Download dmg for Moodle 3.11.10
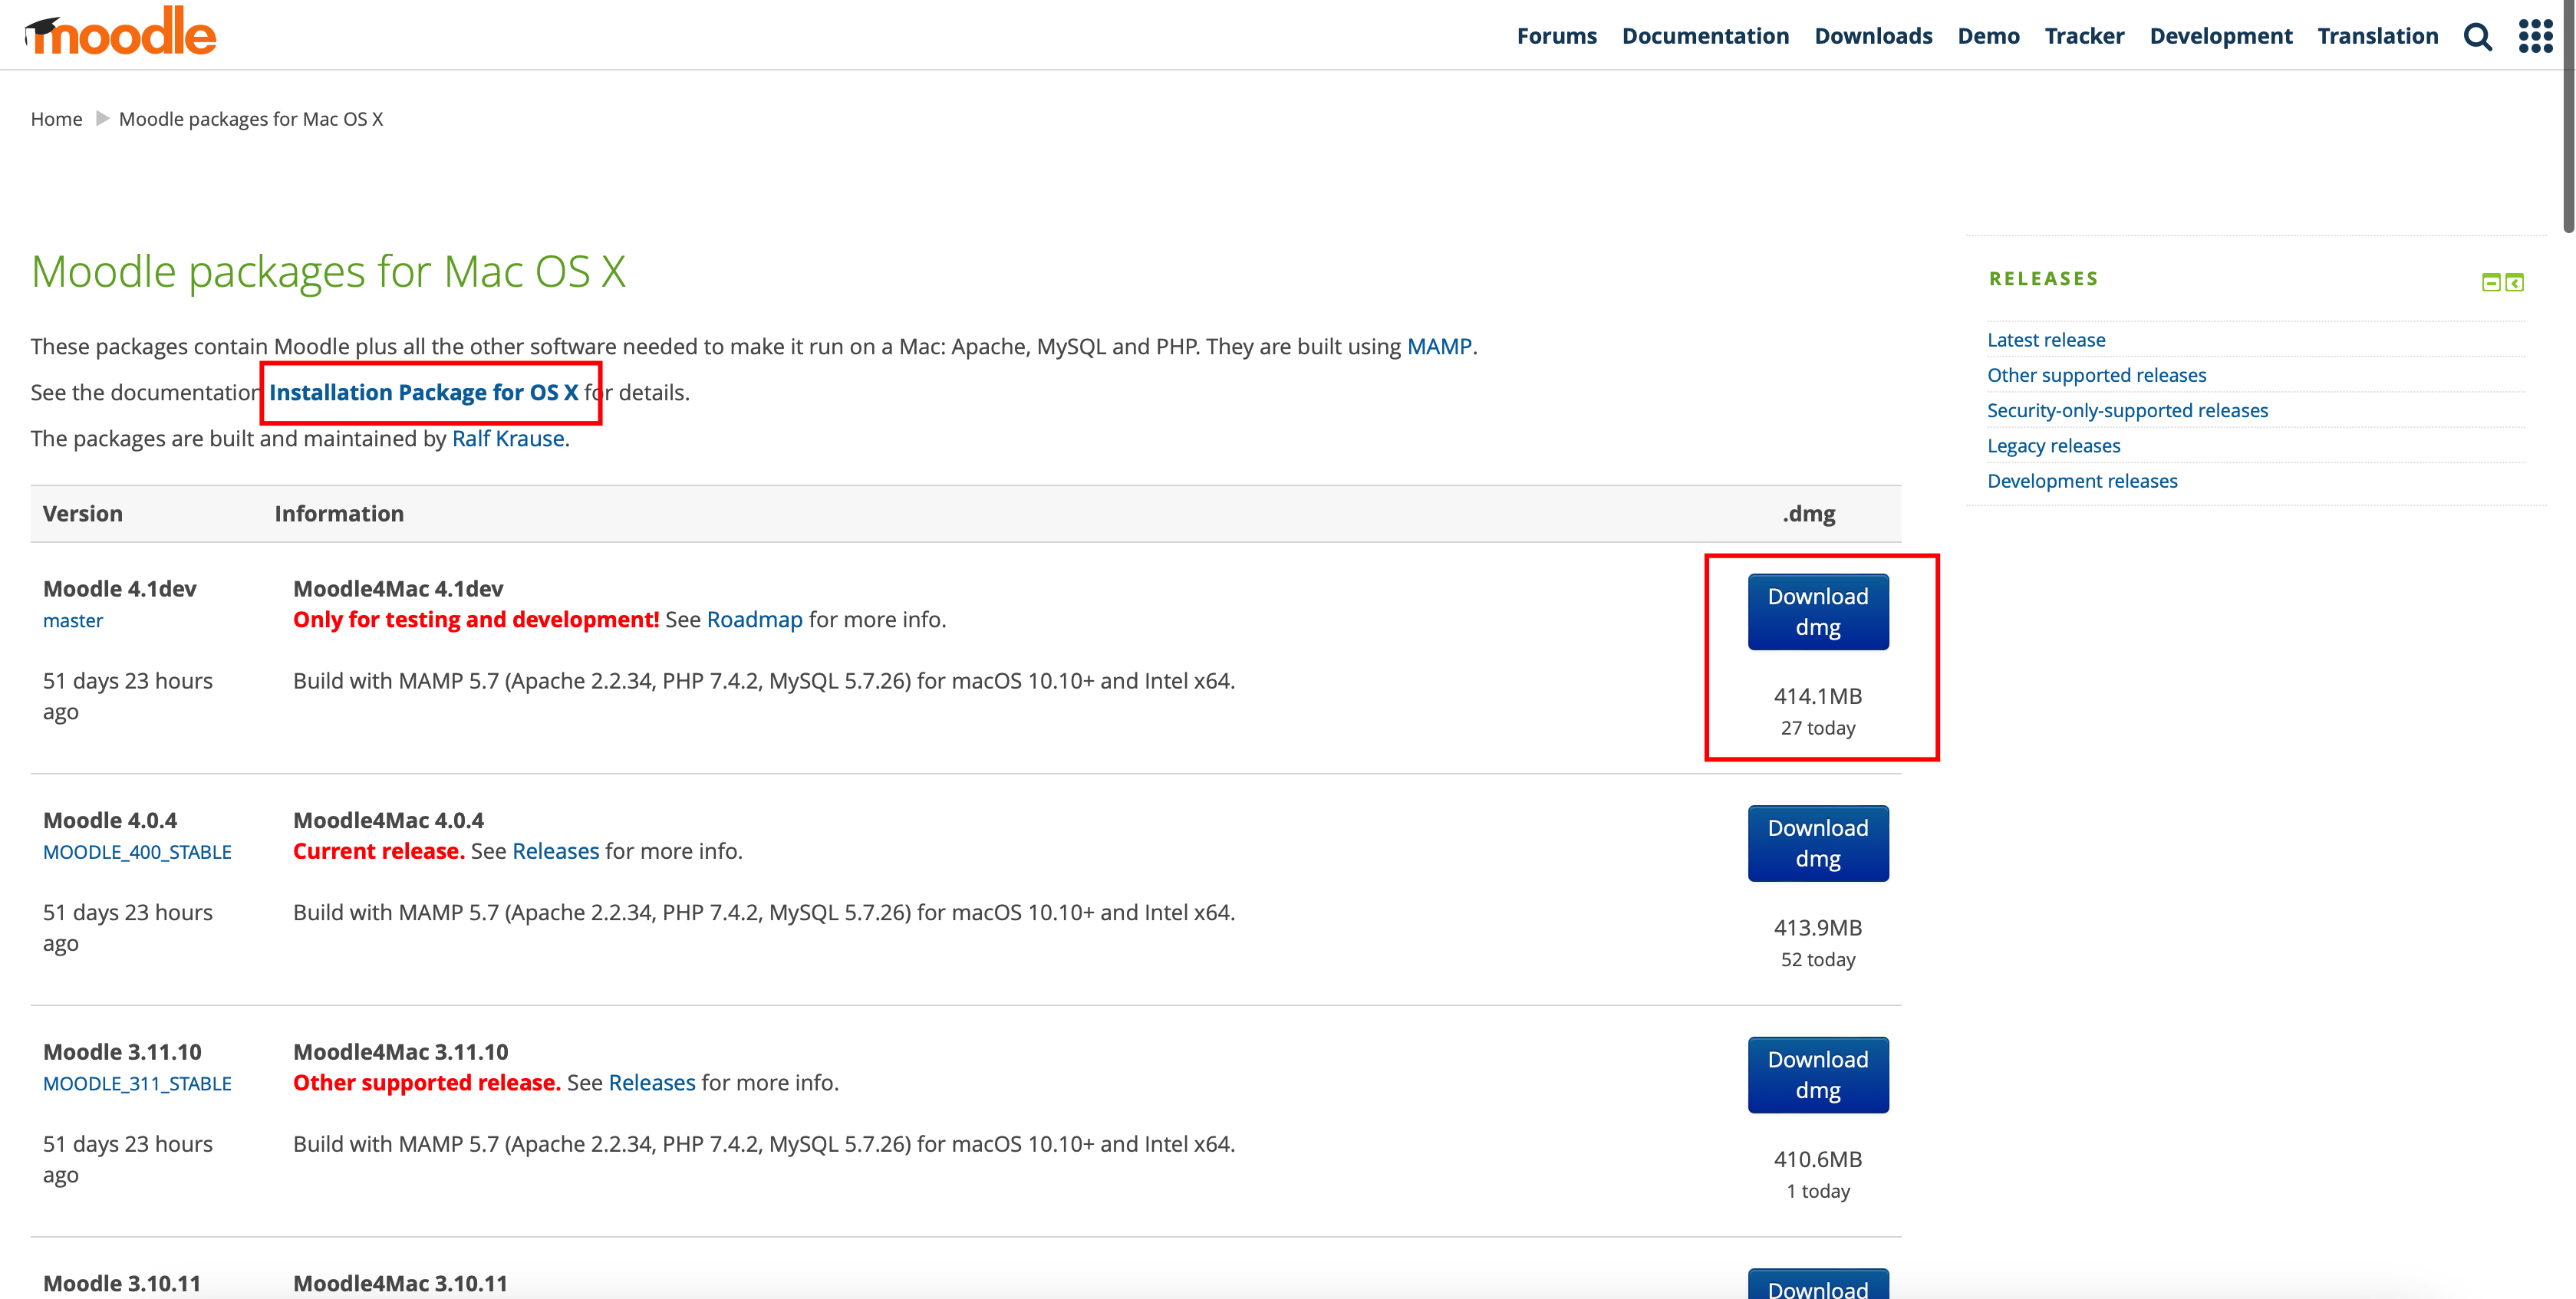This screenshot has width=2576, height=1299. click(1817, 1075)
